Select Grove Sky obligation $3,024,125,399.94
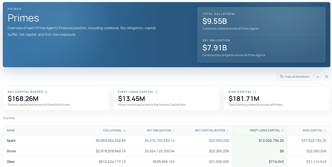This screenshot has width=332, height=167. tap(160, 151)
